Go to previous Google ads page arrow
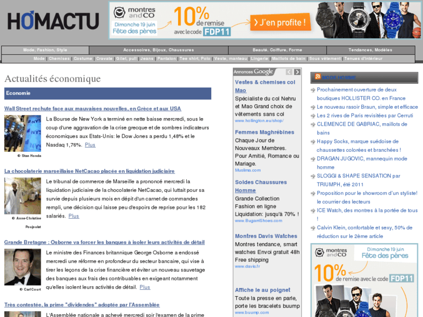423x317 pixels. 289,72
